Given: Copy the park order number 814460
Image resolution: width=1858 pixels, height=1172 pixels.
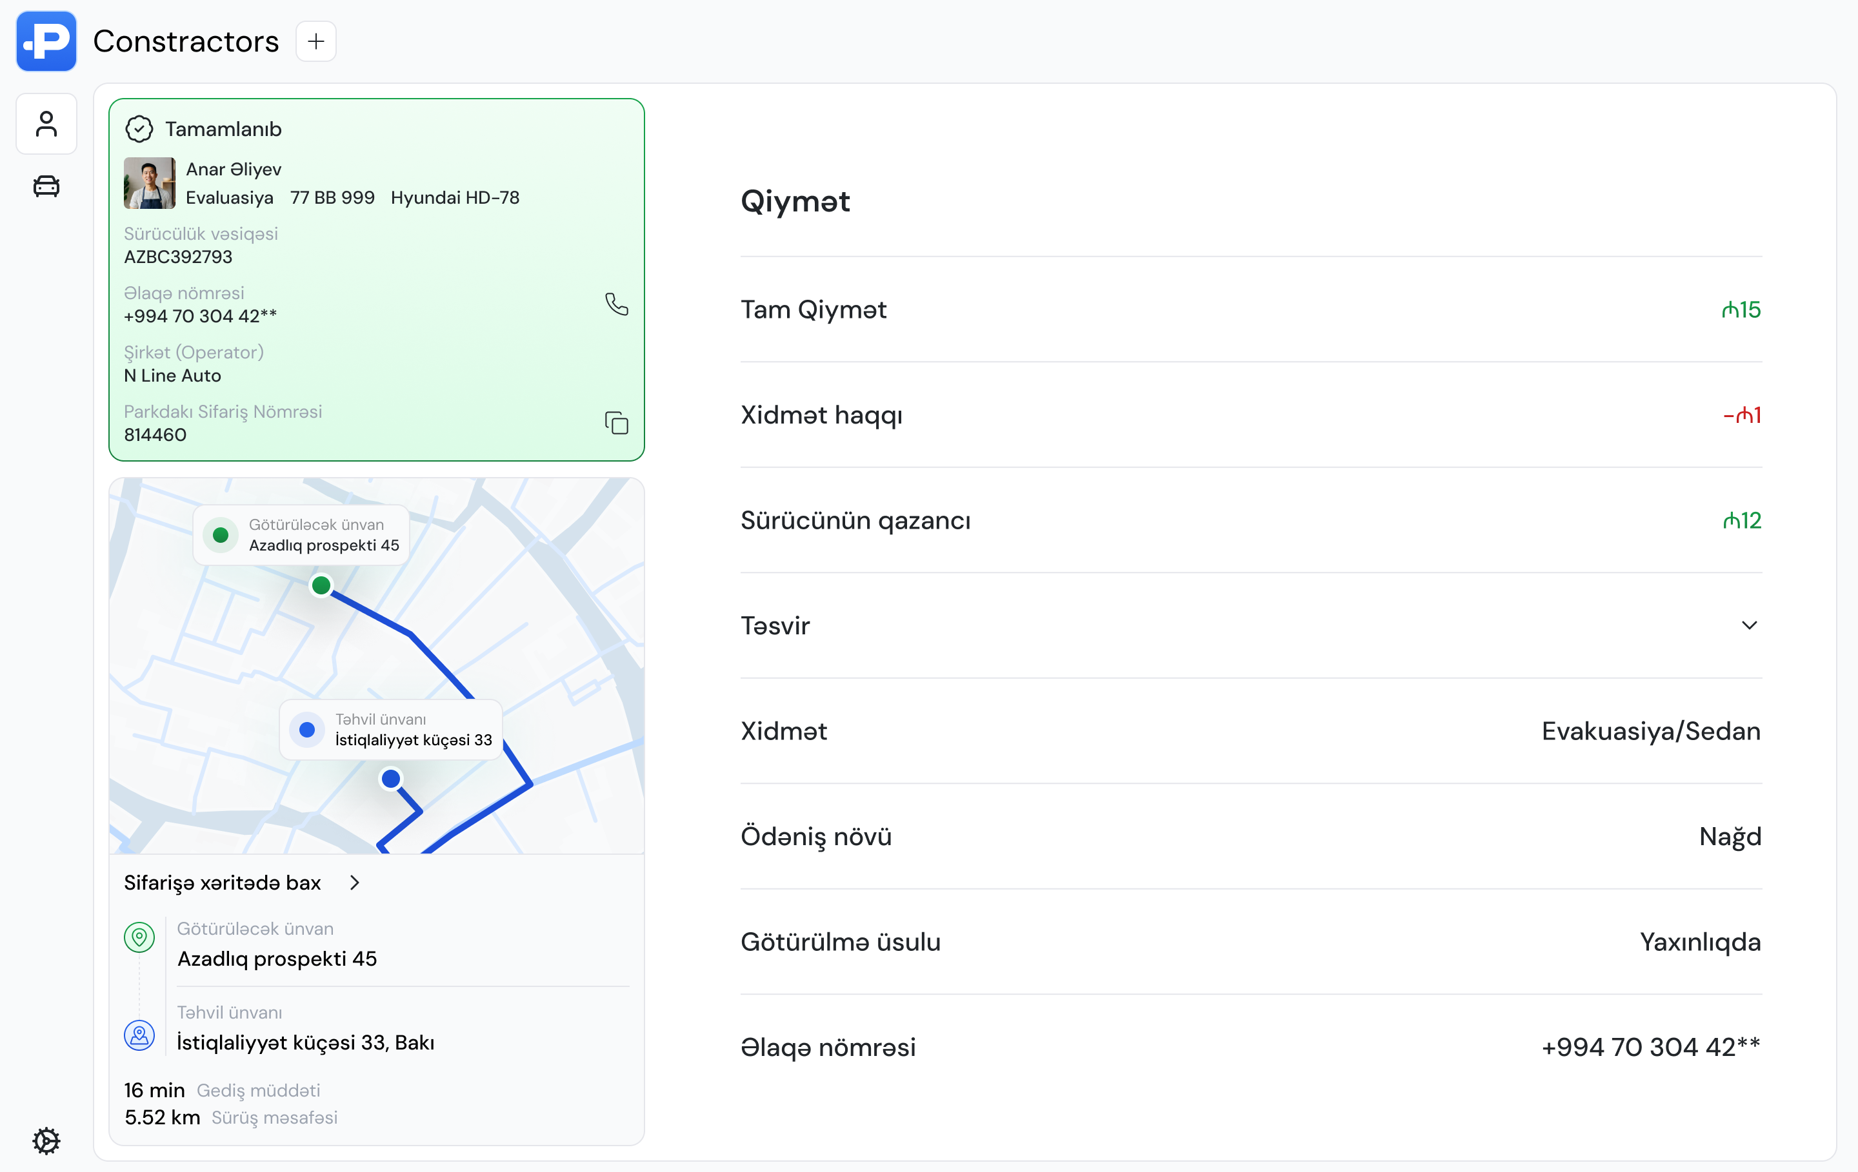Looking at the screenshot, I should [615, 422].
